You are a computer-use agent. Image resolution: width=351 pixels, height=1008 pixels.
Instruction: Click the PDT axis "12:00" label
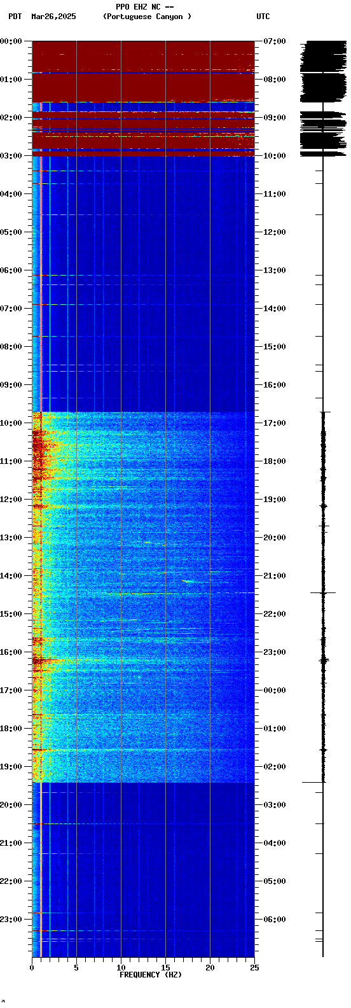[x=11, y=500]
